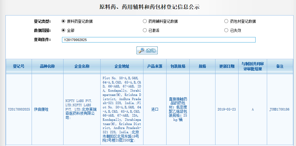
Task: Click the 产品来源 column header
Action: point(155,66)
